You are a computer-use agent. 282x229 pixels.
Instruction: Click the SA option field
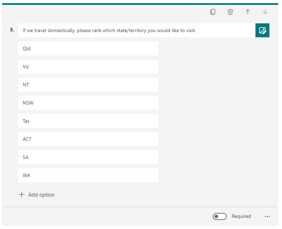[x=88, y=157]
